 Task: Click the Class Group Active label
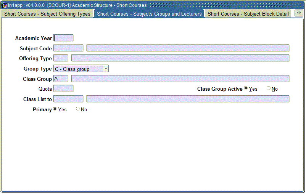click(x=220, y=89)
